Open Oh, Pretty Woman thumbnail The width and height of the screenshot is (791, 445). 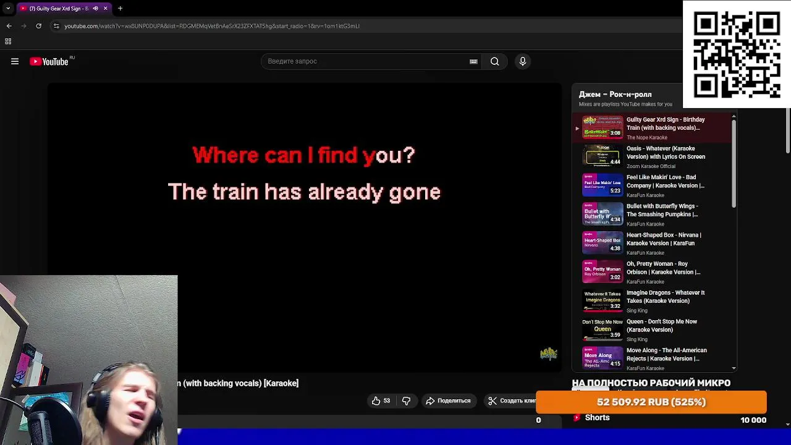[x=603, y=271]
